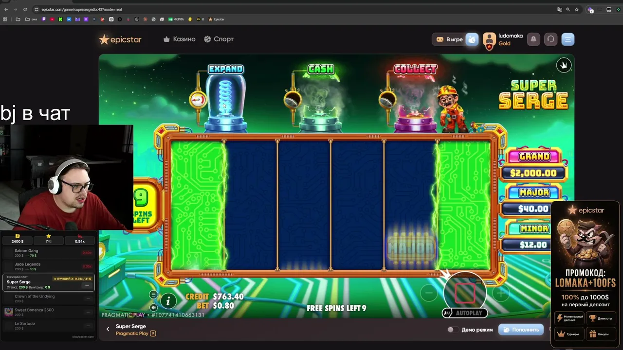Mute the slot sound
Viewport: 623px width, 350px height.
click(x=153, y=307)
